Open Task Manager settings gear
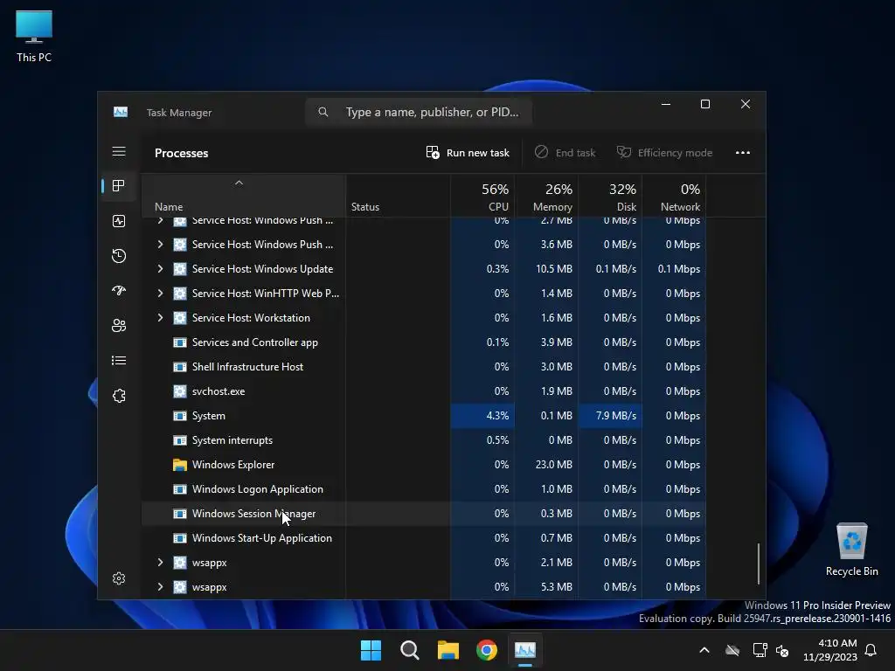Screen dimensions: 895x671 pyautogui.click(x=119, y=578)
